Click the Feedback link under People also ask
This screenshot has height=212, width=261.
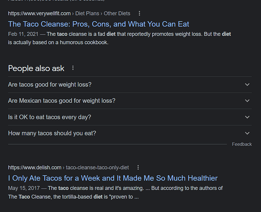tap(242, 144)
